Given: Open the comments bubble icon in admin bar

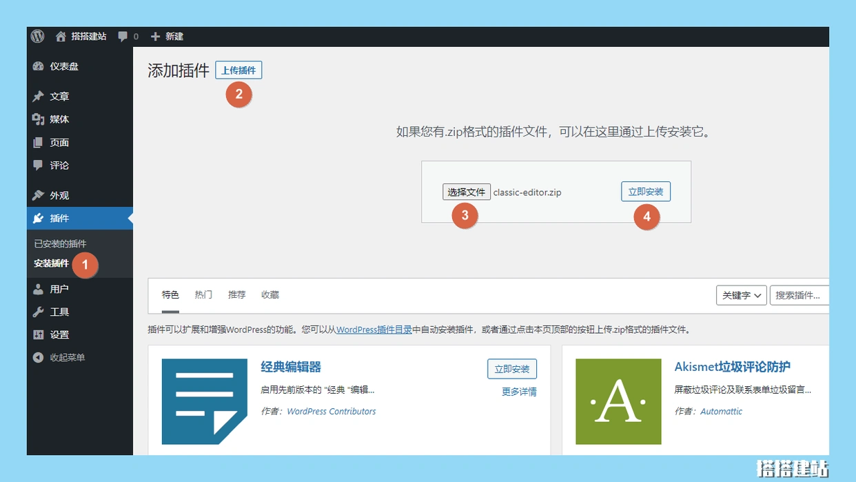Looking at the screenshot, I should tap(123, 37).
